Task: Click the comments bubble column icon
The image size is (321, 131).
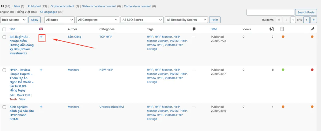Action: (194, 29)
